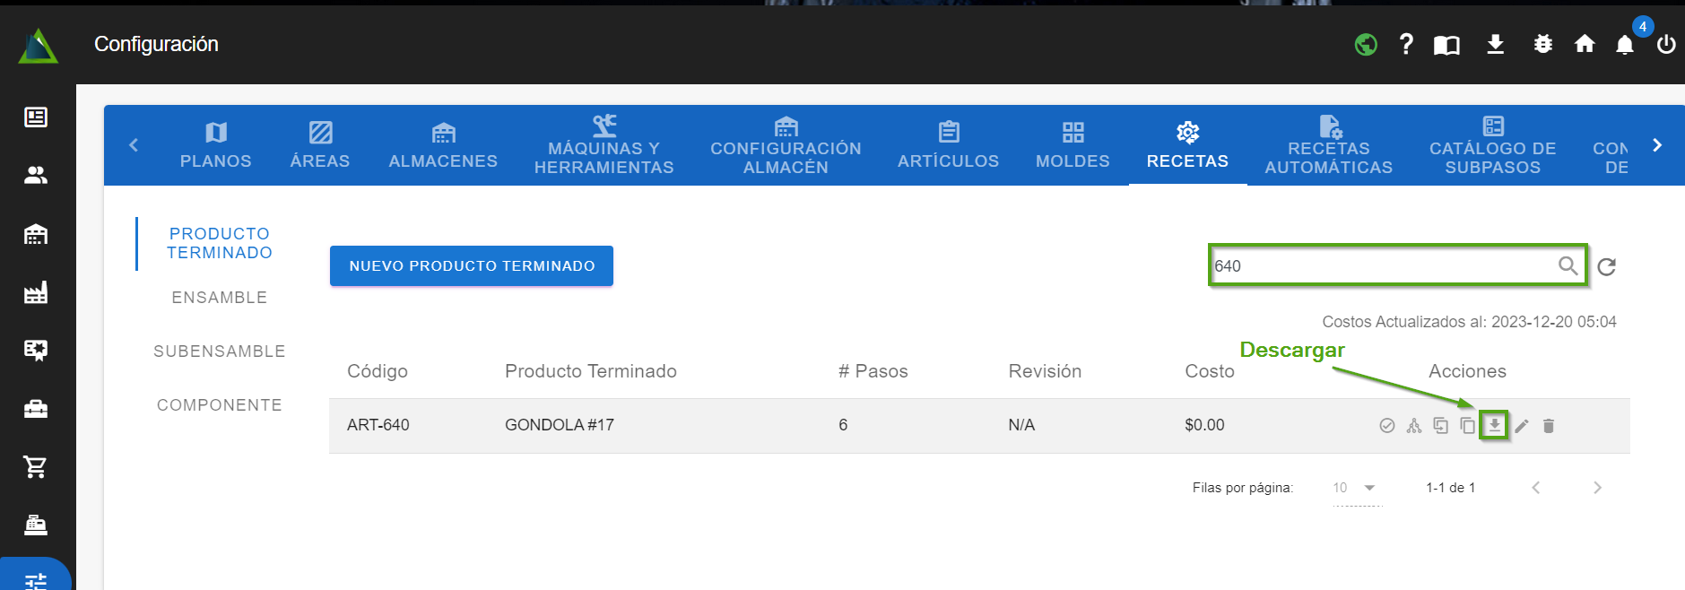The height and width of the screenshot is (590, 1685).
Task: Select the Ensamble category
Action: 220,298
